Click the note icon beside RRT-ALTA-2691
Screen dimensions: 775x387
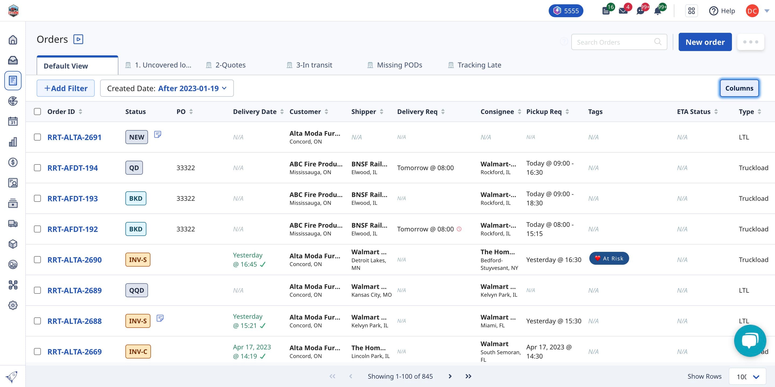pos(158,134)
